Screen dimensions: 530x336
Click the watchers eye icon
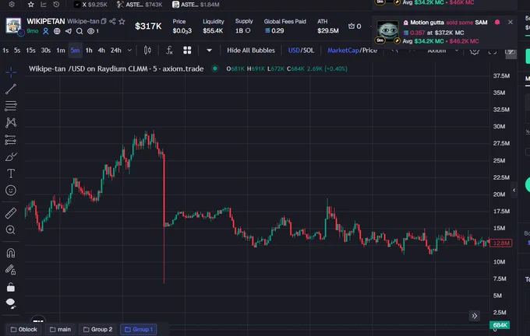coord(90,31)
